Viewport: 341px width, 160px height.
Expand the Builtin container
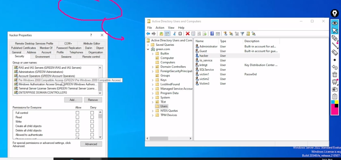tap(153, 53)
